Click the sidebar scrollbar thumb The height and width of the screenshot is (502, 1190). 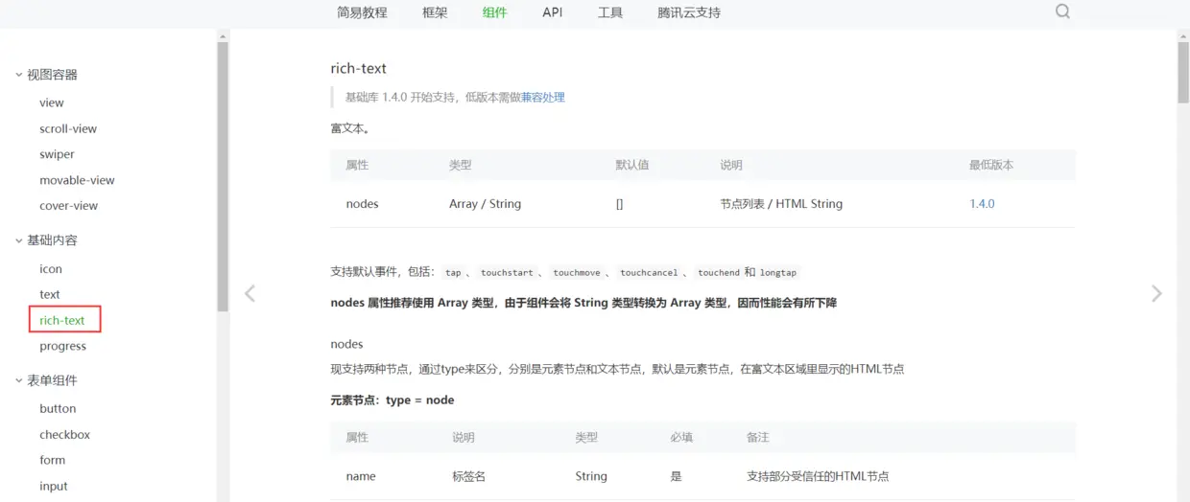pos(223,177)
